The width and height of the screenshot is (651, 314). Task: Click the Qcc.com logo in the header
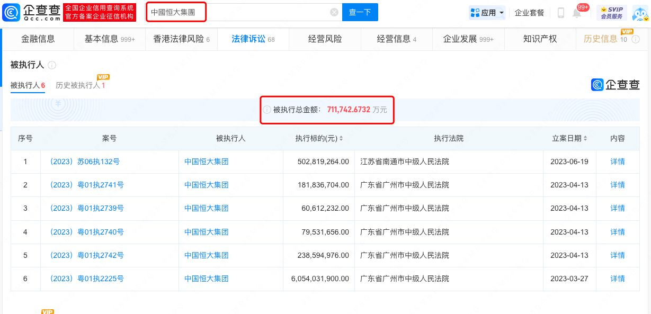pyautogui.click(x=32, y=12)
